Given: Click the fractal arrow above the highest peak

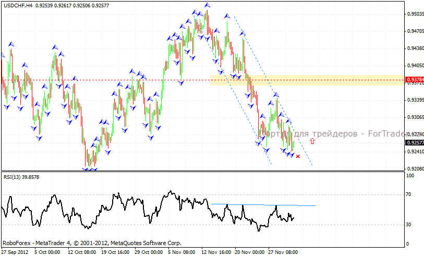Looking at the screenshot, I should 207,5.
